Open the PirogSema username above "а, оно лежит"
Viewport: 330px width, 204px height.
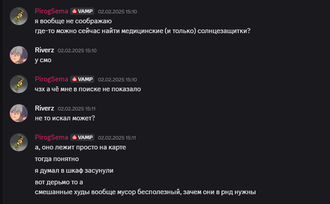(51, 137)
